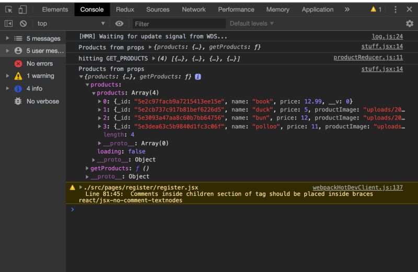
Task: Show the console sidebar toggle icon
Action: click(x=8, y=23)
